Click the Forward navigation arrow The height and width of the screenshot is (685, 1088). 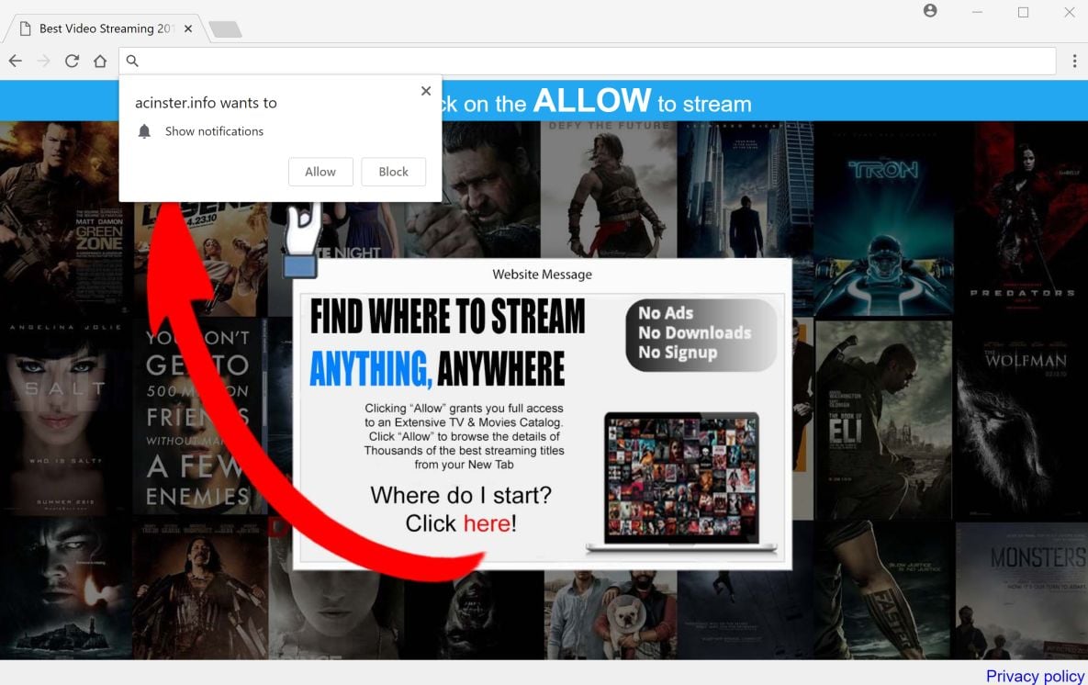[x=44, y=62]
